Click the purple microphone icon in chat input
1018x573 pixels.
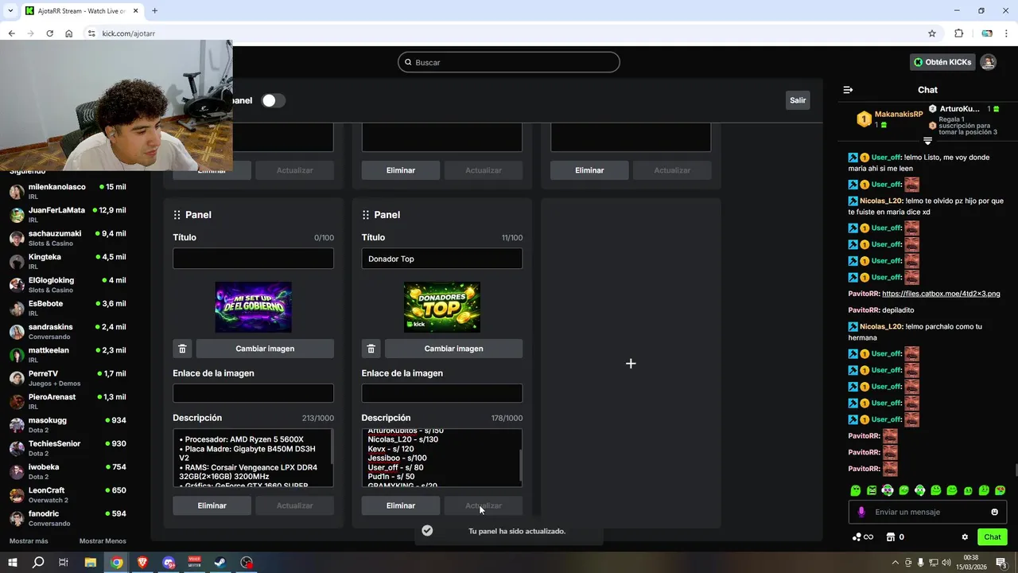(861, 512)
